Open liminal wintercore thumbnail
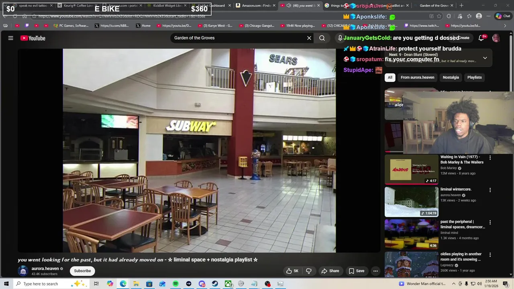Screen dimensions: 514x289 (412, 202)
